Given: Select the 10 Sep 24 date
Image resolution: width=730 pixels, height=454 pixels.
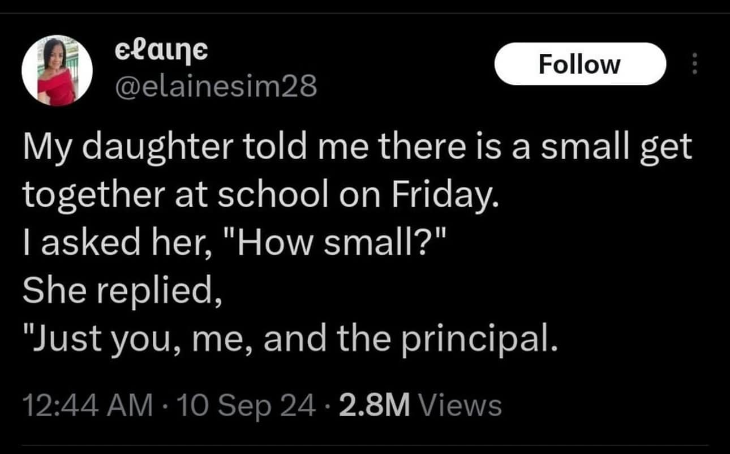Looking at the screenshot, I should (245, 405).
